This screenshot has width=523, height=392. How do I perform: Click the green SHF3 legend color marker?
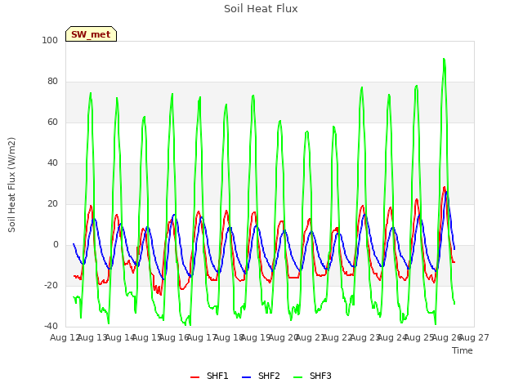[297, 377]
